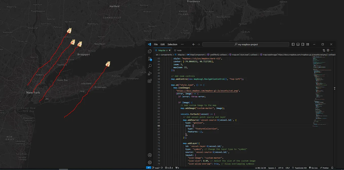This screenshot has width=344, height=170.
Task: Open the File menu
Action: [156, 44]
